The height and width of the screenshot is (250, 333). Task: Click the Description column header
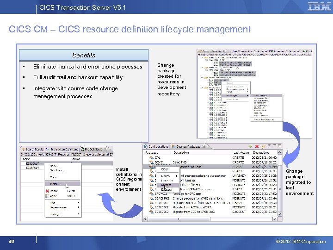tap(201, 152)
